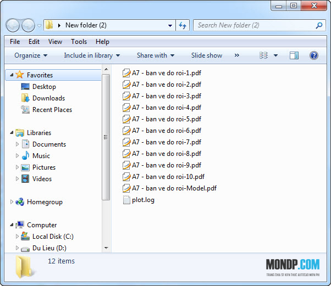Expand the Documents library arrow
The height and width of the screenshot is (286, 331).
tap(17, 144)
